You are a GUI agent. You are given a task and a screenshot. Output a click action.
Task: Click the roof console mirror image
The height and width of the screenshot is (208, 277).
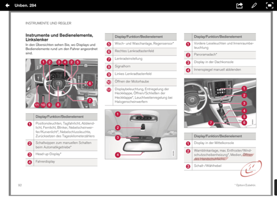[141, 134]
